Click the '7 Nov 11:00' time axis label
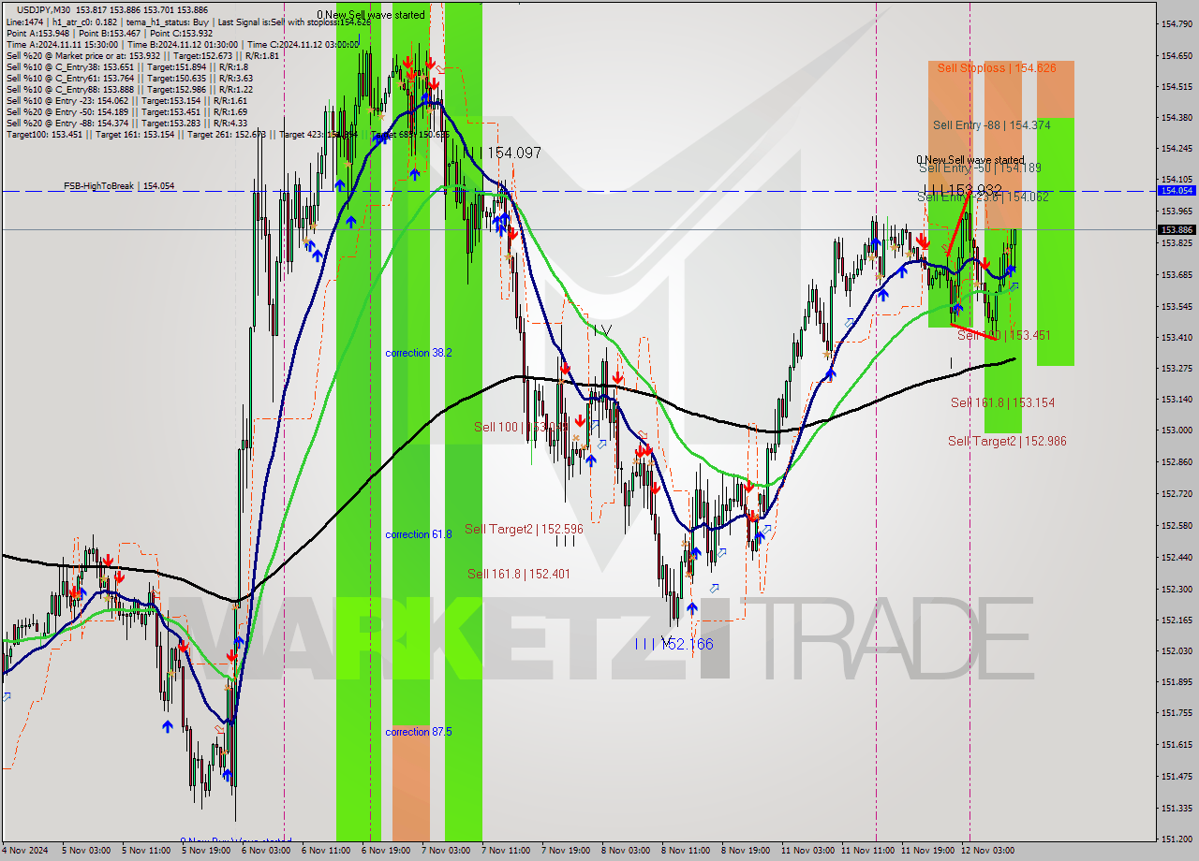 point(506,851)
